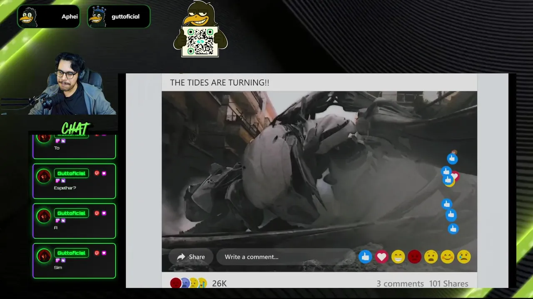
Task: Select the red Angry reaction emoji
Action: pyautogui.click(x=414, y=257)
